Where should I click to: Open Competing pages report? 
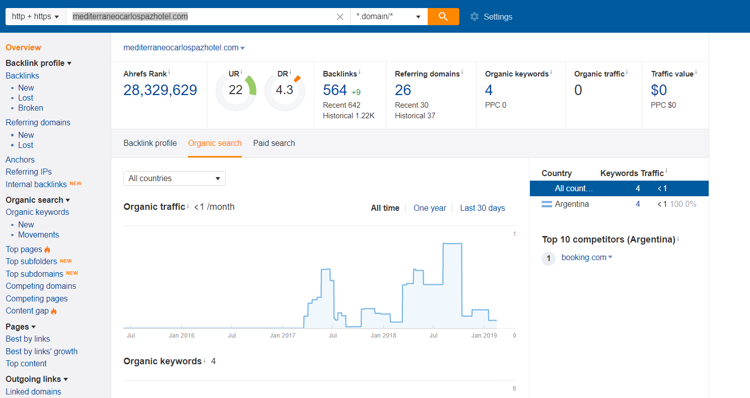click(x=36, y=299)
